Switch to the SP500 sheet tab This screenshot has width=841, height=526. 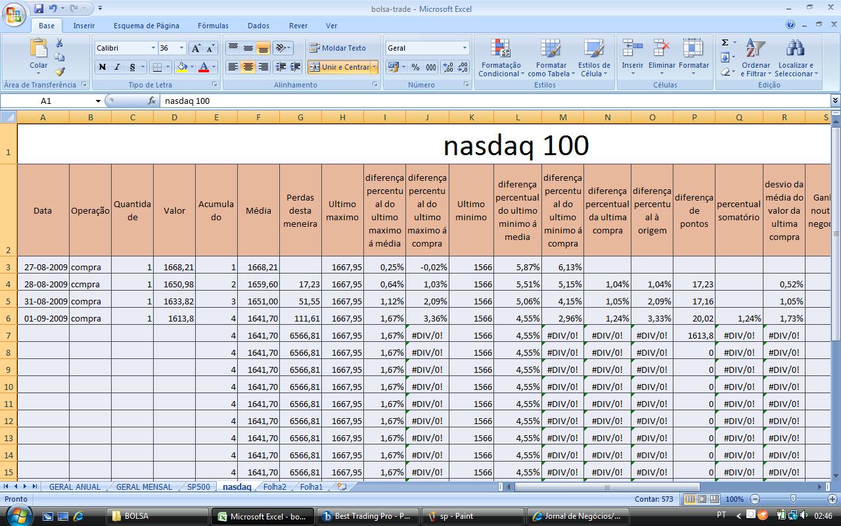[198, 487]
